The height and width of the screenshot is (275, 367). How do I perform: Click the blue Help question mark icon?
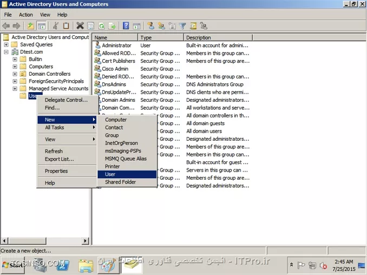pyautogui.click(x=126, y=26)
